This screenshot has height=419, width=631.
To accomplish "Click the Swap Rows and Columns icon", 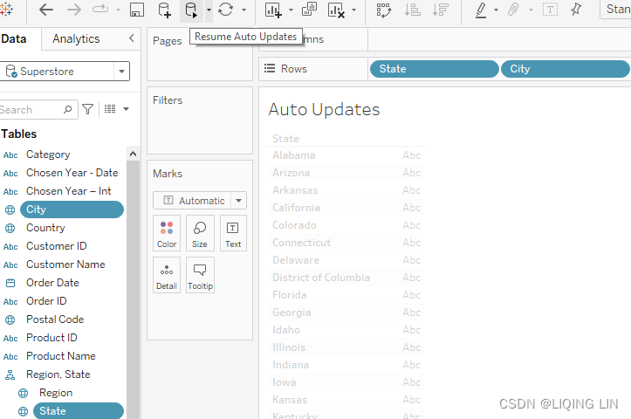I will tap(384, 10).
